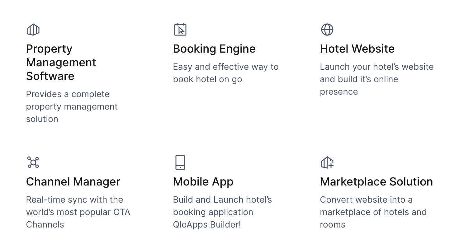This screenshot has height=249, width=454.
Task: Open the Property Management Software heading
Action: pyautogui.click(x=61, y=62)
